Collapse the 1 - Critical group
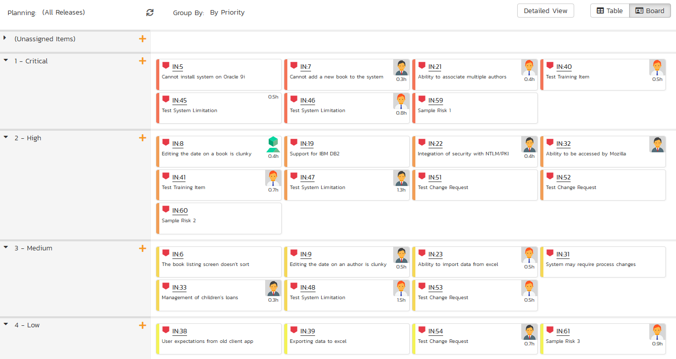Viewport: 676px width, 359px height. coord(6,60)
